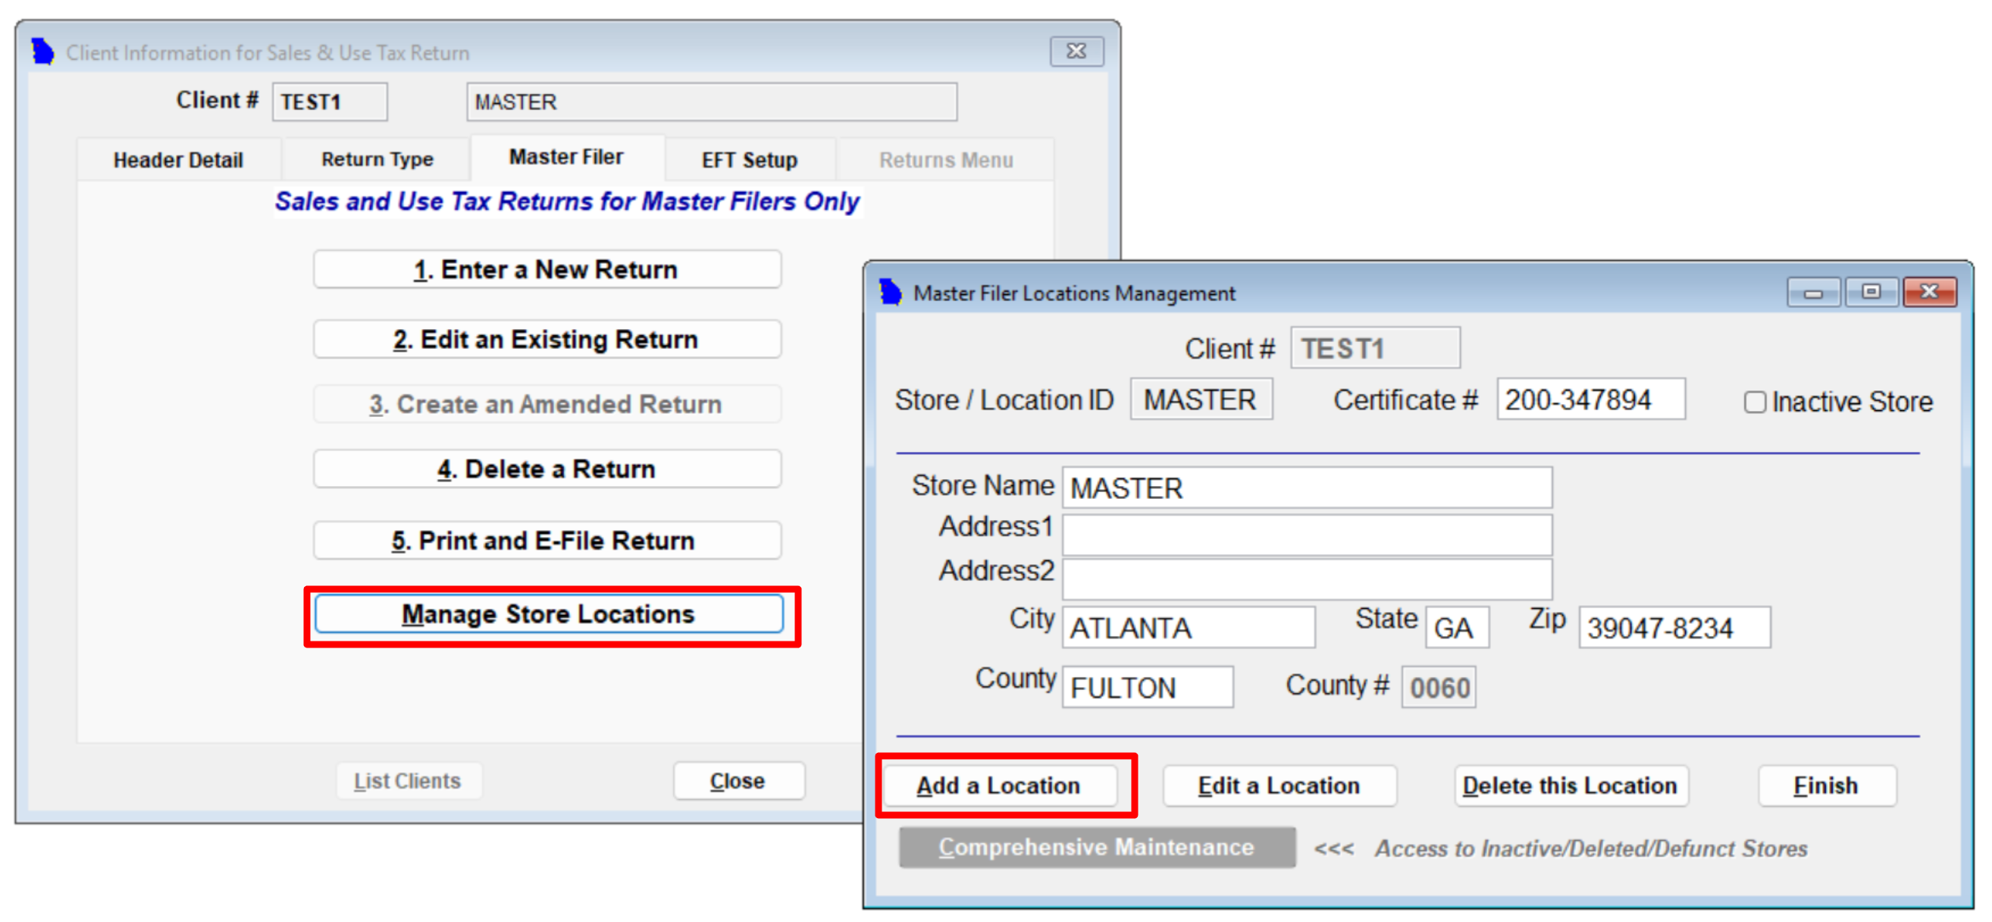Maximize the Master Filer Locations Management window
1992x922 pixels.
click(1871, 293)
